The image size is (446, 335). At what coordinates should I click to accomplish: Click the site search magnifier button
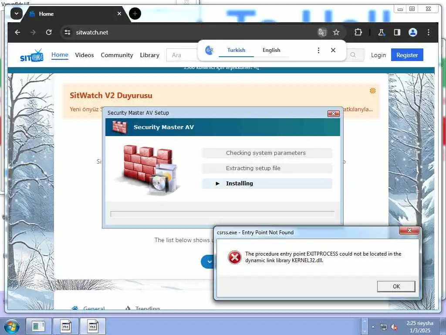(x=353, y=55)
